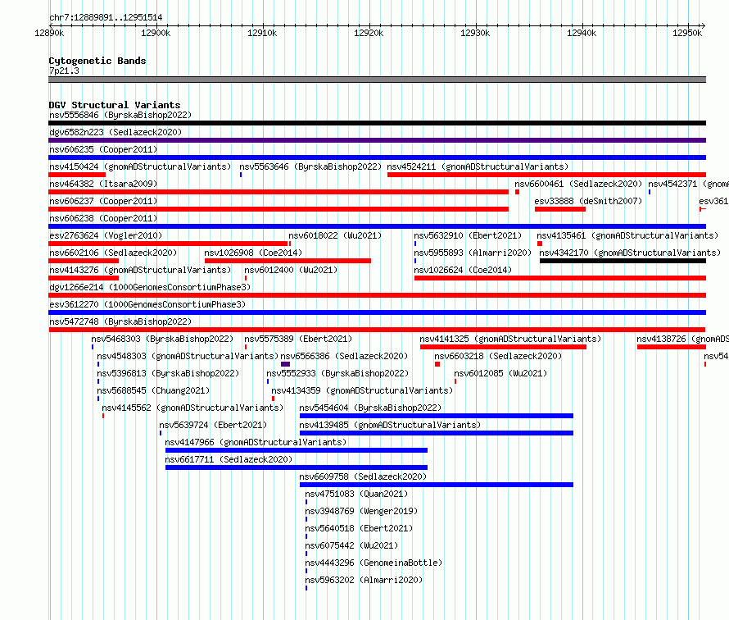Select nsv1026624 (Coe2014) variant label
729x620 pixels.
click(x=463, y=270)
